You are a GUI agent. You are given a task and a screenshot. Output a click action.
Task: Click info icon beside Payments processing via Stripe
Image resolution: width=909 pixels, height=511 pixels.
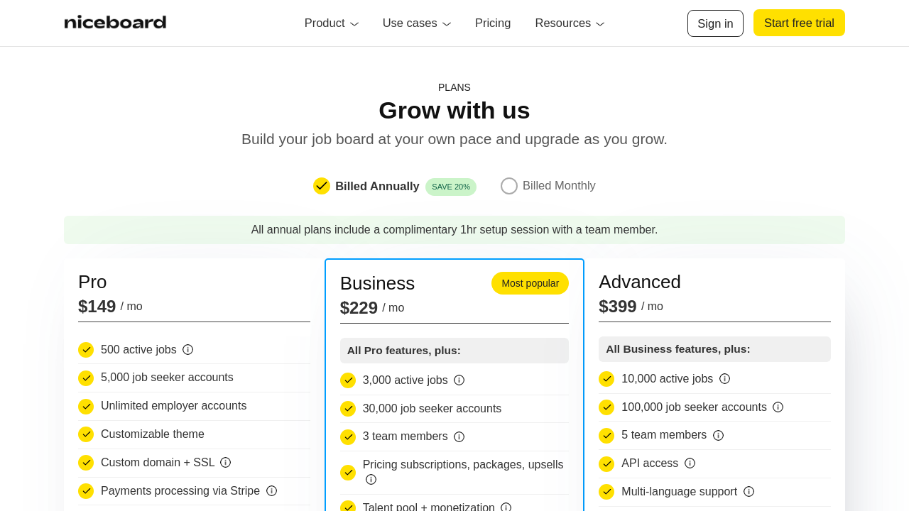click(271, 491)
